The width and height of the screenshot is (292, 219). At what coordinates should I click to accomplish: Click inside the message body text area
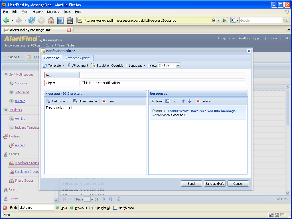pyautogui.click(x=95, y=139)
